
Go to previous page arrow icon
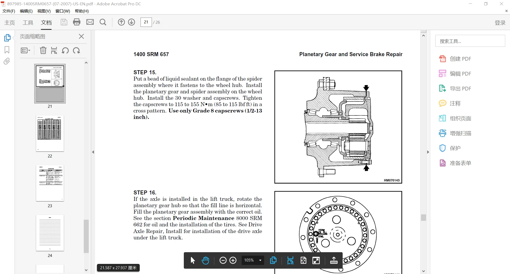click(x=121, y=22)
